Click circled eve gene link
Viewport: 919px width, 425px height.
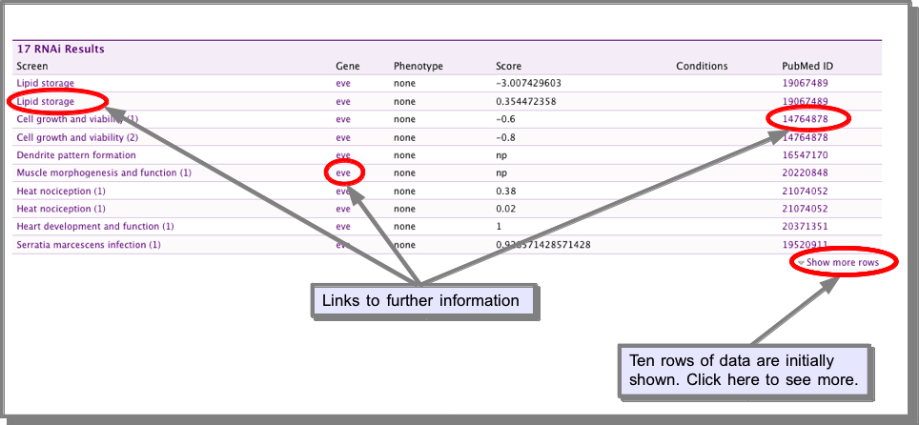point(343,172)
